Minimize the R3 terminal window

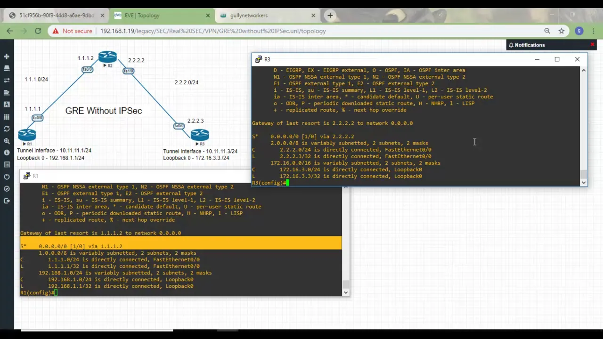pyautogui.click(x=537, y=59)
